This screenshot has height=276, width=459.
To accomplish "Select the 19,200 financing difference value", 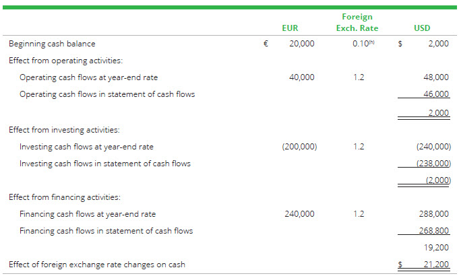I will 437,247.
